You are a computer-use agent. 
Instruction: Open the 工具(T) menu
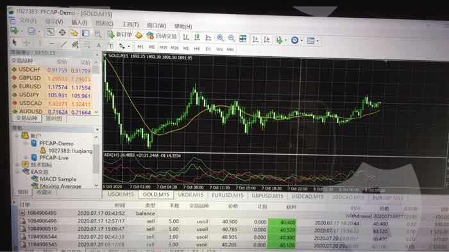[131, 24]
